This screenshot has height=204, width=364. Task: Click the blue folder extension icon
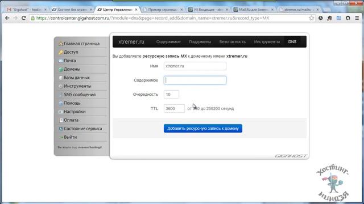(x=339, y=18)
